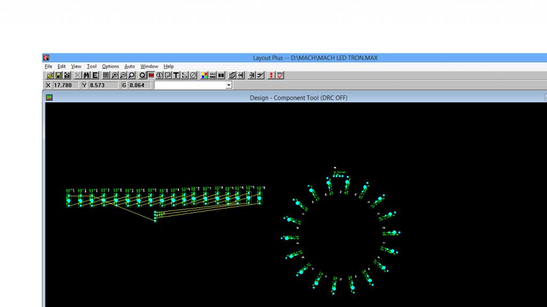Click the Layout Plus title bar text

click(x=315, y=58)
